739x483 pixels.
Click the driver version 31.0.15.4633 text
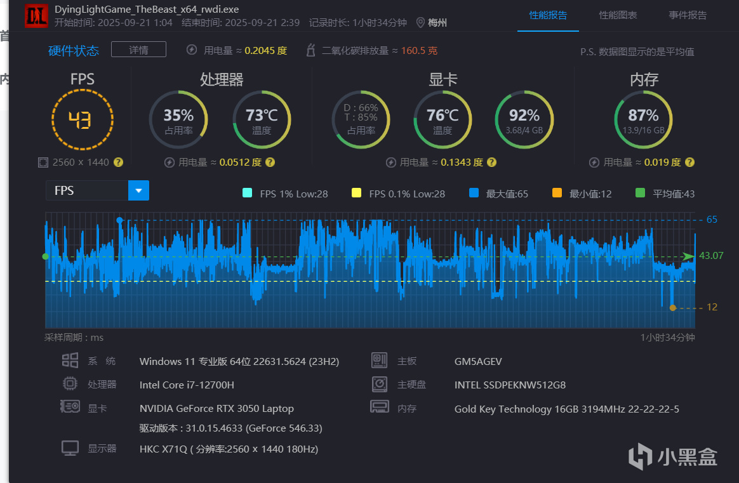(230, 428)
